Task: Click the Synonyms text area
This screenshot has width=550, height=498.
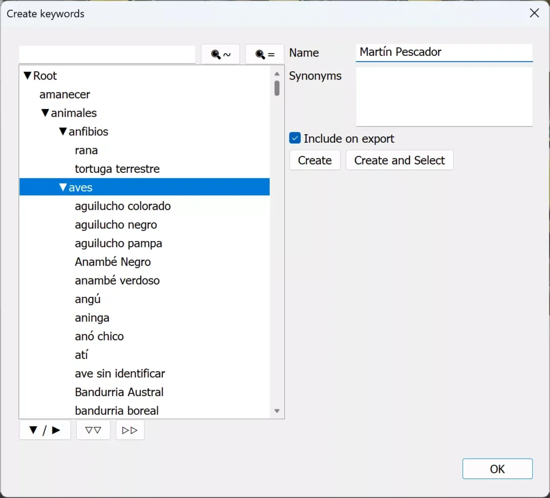Action: point(444,97)
